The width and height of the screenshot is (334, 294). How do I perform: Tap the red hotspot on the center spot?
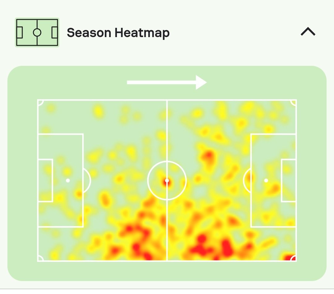[167, 181]
